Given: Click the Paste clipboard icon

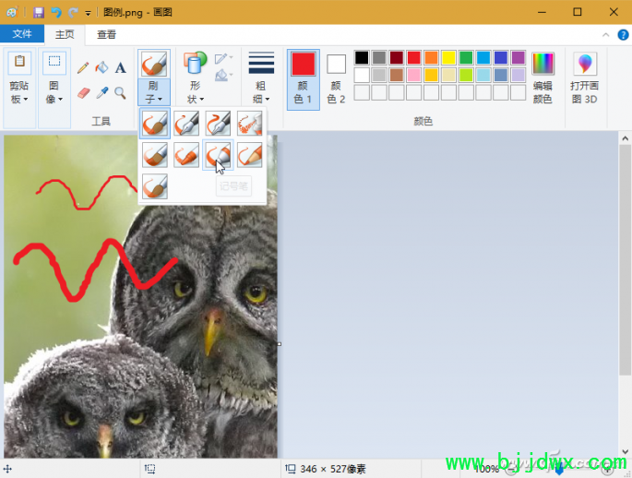Looking at the screenshot, I should [19, 62].
